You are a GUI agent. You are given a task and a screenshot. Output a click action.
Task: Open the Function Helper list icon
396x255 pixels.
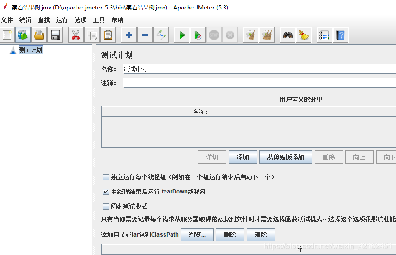pyautogui.click(x=324, y=35)
